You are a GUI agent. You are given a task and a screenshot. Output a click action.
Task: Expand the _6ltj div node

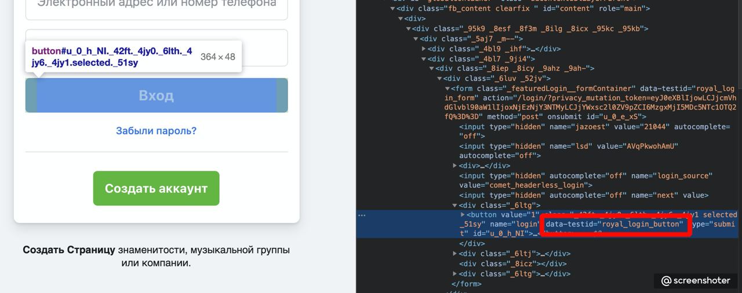pos(455,254)
